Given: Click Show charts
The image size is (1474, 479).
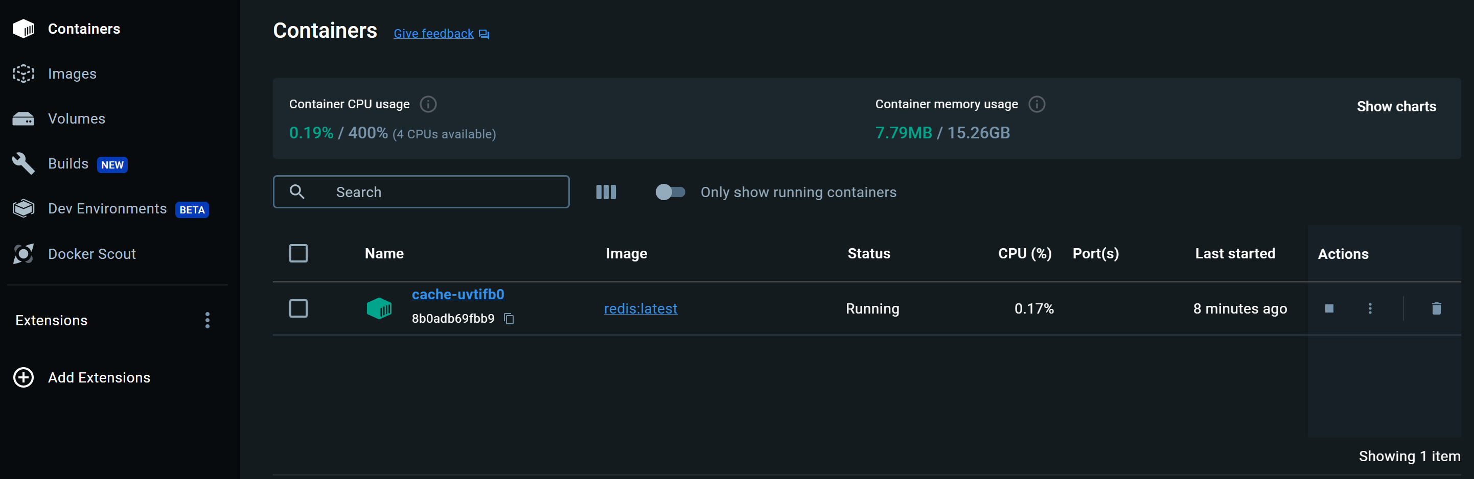Looking at the screenshot, I should tap(1396, 106).
